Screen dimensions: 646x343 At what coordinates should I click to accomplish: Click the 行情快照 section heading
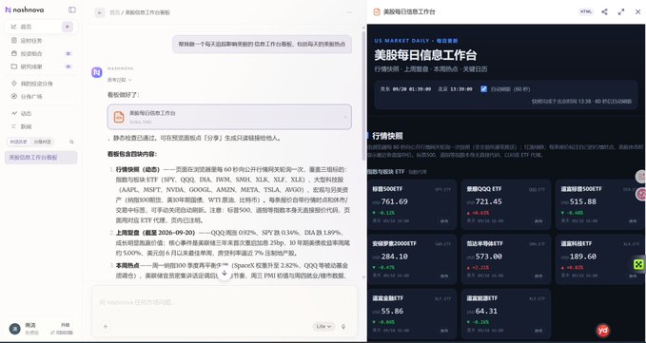click(x=387, y=136)
